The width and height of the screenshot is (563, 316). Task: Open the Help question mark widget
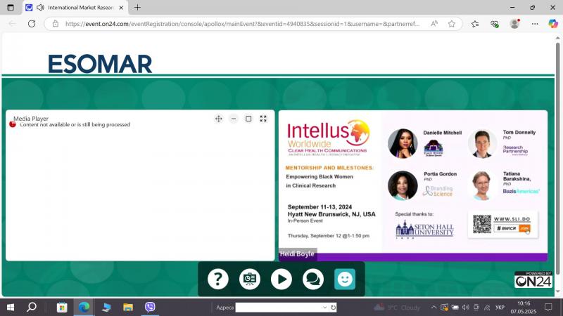[218, 279]
